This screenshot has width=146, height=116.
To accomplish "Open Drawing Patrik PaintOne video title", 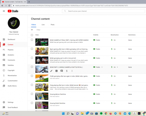I will (x=58, y=103).
